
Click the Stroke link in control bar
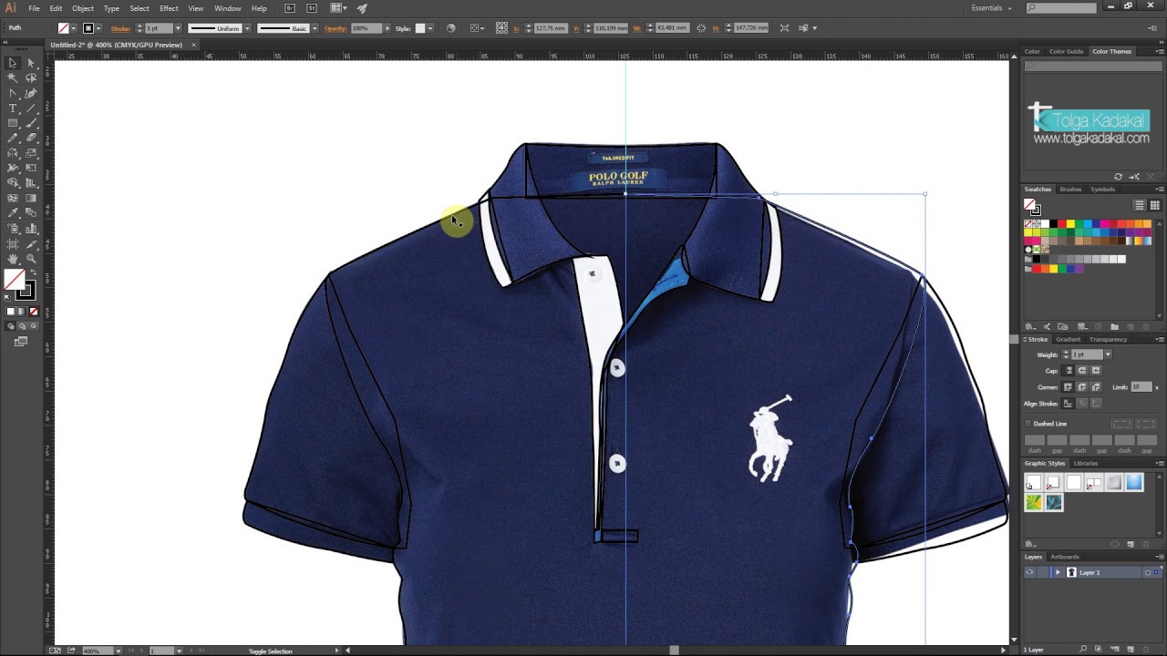tap(120, 28)
